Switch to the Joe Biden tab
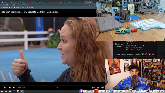 pyautogui.click(x=14, y=2)
